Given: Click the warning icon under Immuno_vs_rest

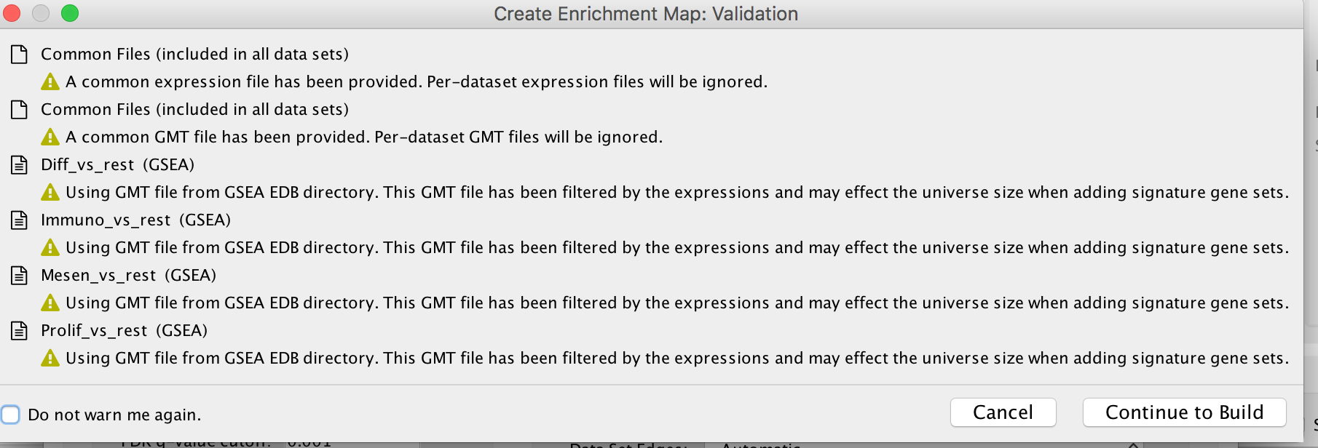Looking at the screenshot, I should (50, 247).
